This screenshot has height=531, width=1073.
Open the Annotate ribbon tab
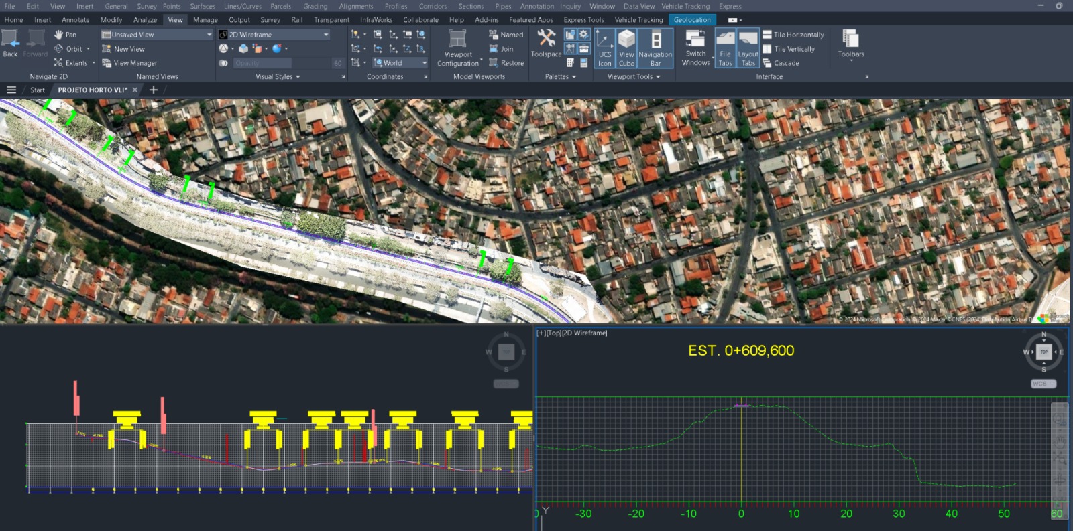coord(75,20)
